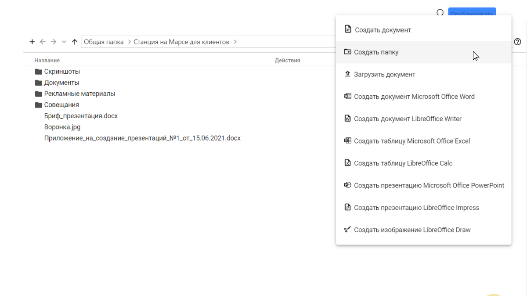
Task: Choose Создать презентацию Microsoft Office PowerPoint
Action: [423, 185]
